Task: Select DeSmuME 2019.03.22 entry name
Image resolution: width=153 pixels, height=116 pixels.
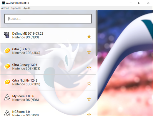Action: pyautogui.click(x=28, y=33)
